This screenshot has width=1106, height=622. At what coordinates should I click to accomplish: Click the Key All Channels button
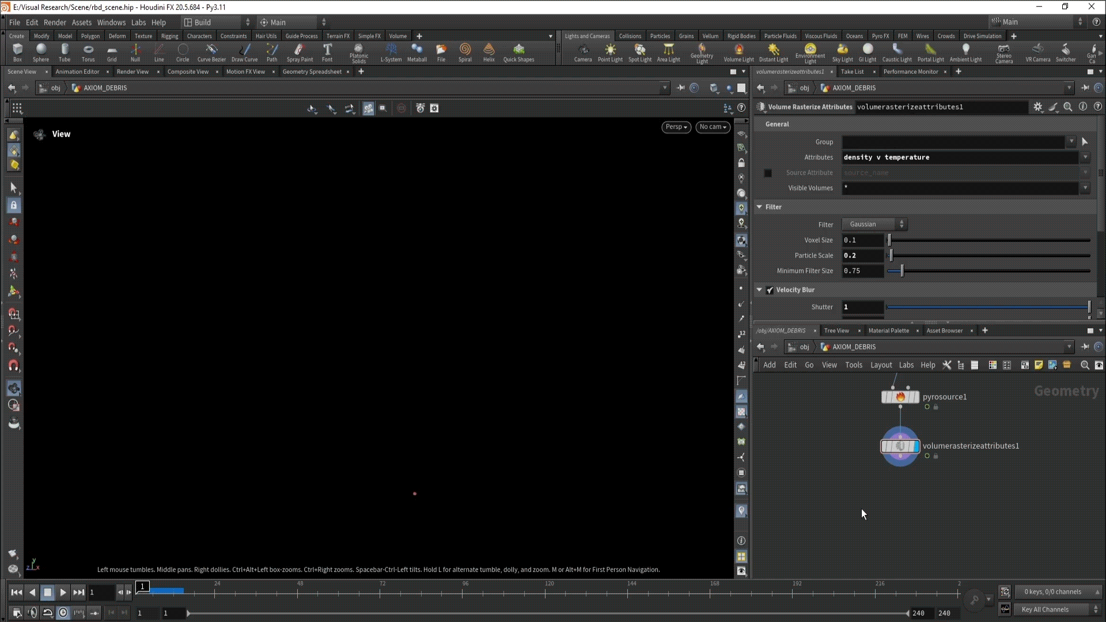point(1044,609)
